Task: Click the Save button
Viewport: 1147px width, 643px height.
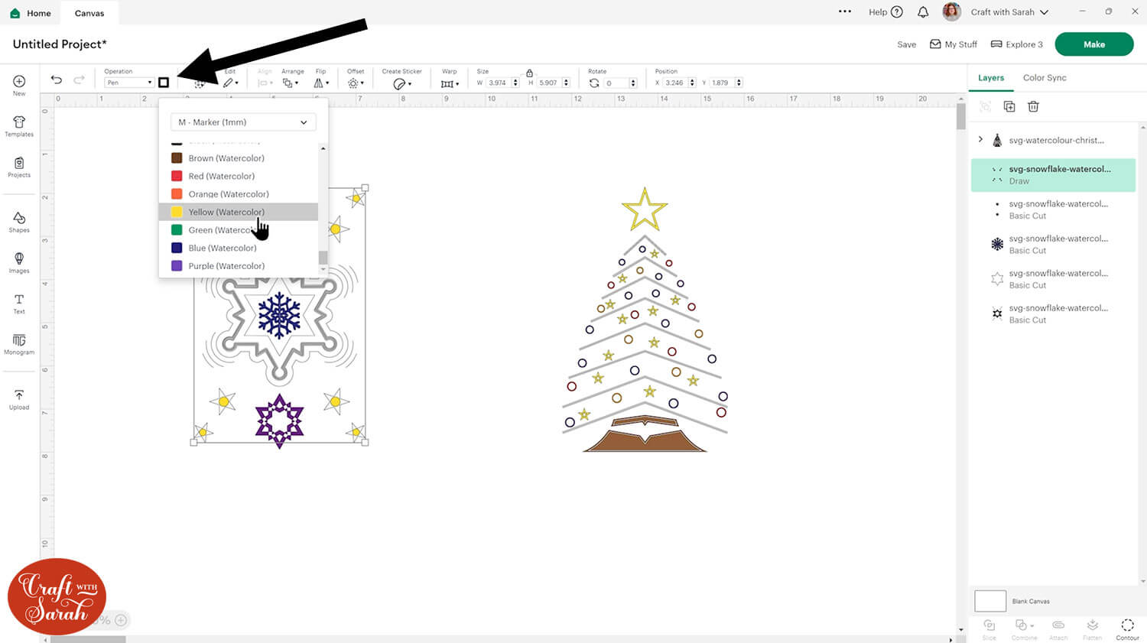Action: click(x=906, y=44)
